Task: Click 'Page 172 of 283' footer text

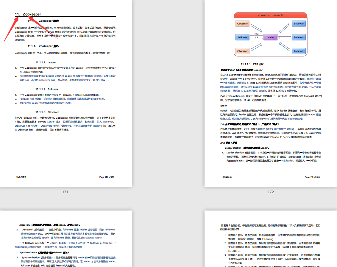Action: 312,177
